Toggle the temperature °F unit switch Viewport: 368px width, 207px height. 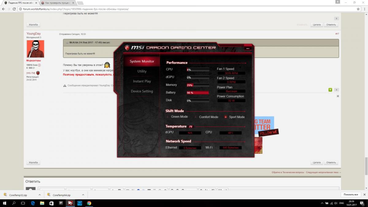click(191, 127)
